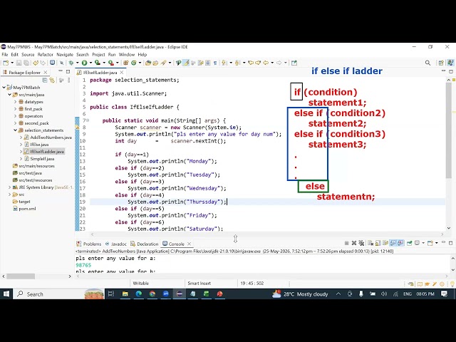Expand the datatypes package

[x=15, y=102]
